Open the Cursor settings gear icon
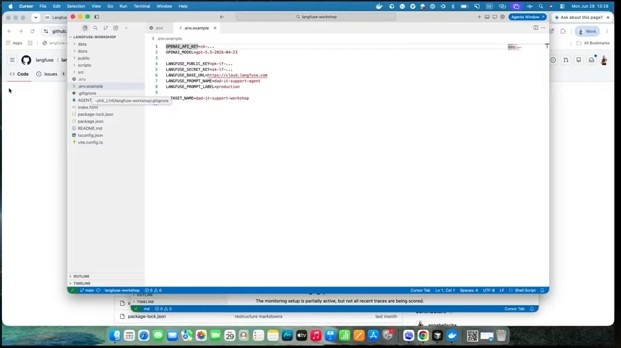The height and width of the screenshot is (348, 621). point(502,17)
